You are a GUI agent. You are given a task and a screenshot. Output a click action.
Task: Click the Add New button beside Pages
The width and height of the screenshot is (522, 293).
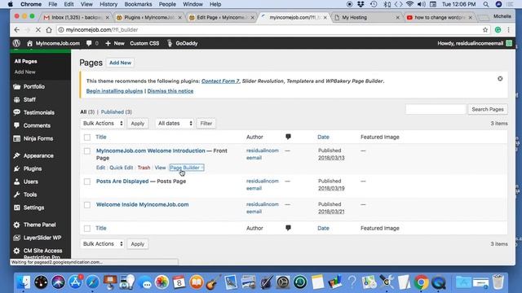pos(120,63)
